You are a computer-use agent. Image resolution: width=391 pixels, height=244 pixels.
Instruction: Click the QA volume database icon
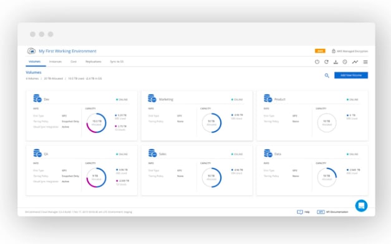pos(37,153)
